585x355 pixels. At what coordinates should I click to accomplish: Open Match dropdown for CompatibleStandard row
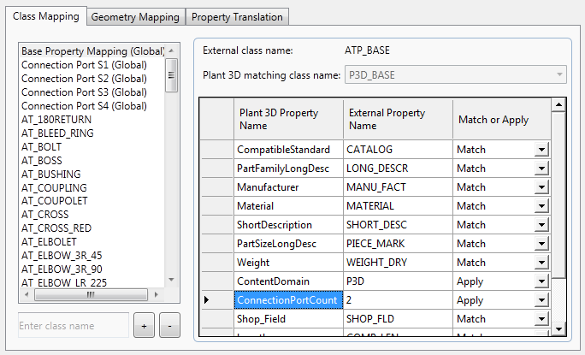point(541,150)
